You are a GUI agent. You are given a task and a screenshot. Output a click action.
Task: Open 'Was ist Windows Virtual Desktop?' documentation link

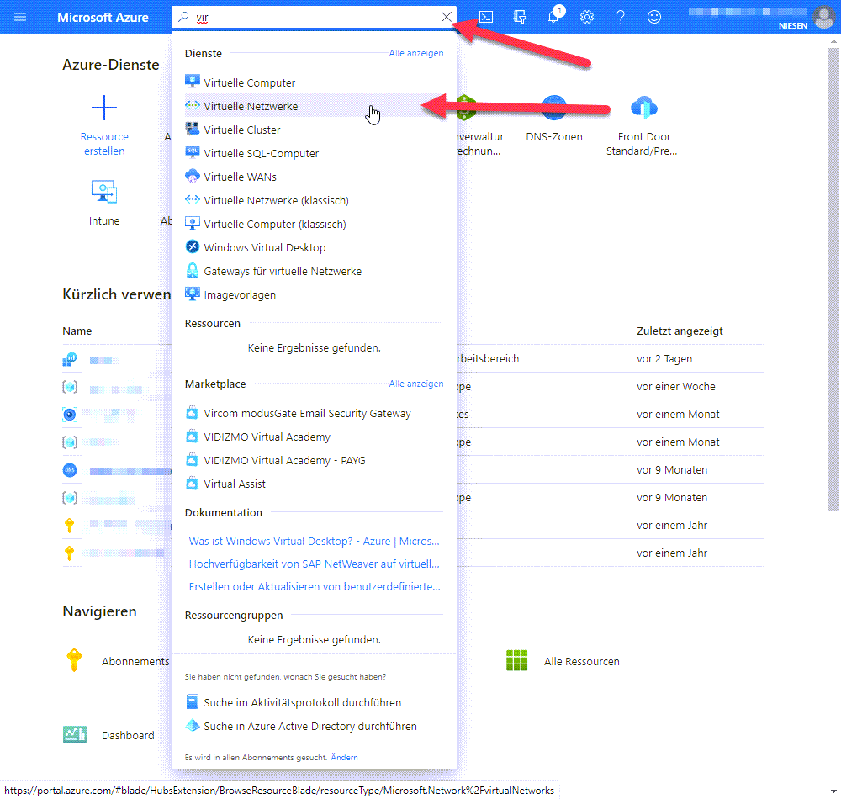pyautogui.click(x=314, y=541)
